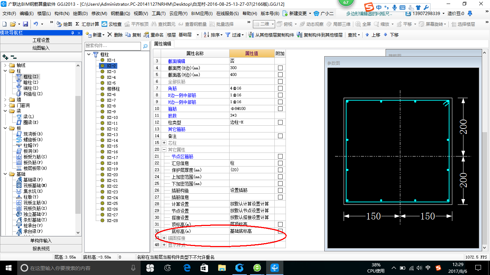Open File Explorer from the taskbar
Screen dimensions: 490x275
(x=222, y=268)
